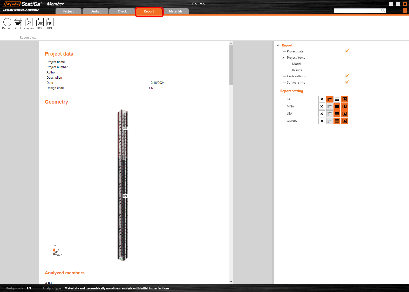Click the Refresh report icon
Image resolution: width=409 pixels, height=292 pixels.
click(7, 24)
